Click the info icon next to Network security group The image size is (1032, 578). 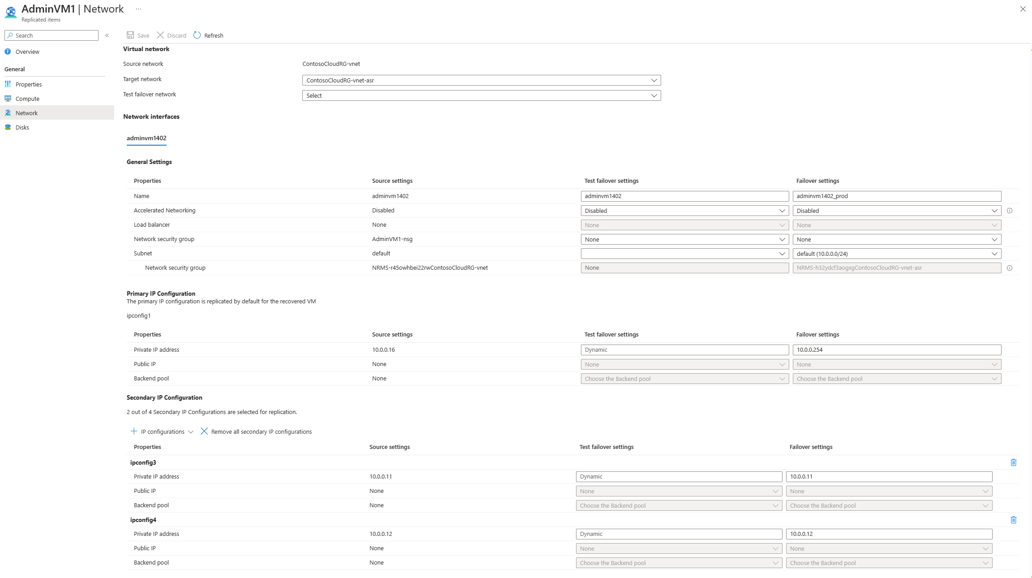click(1010, 267)
